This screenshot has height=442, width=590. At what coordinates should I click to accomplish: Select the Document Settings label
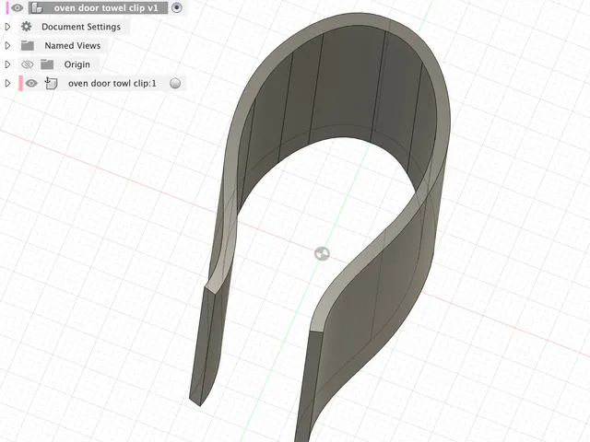point(81,27)
